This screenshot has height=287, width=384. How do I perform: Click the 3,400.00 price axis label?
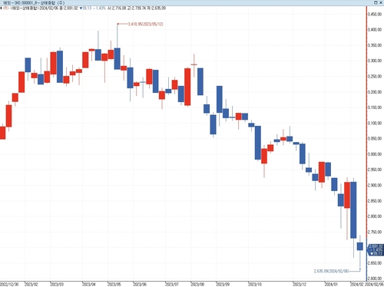coord(375,30)
